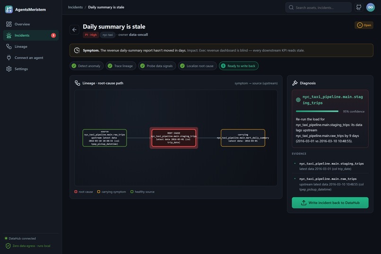Click the raw_trips evidence entry

point(330,184)
